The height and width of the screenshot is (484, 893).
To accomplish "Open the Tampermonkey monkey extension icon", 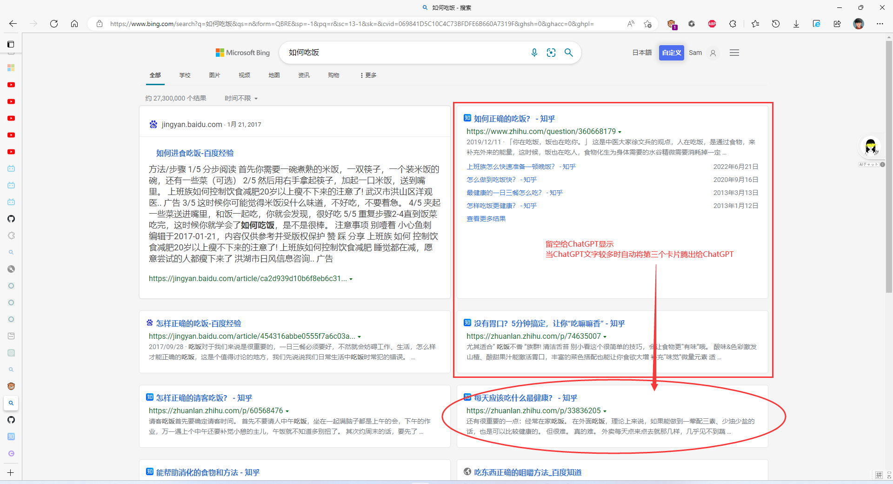I will point(672,24).
